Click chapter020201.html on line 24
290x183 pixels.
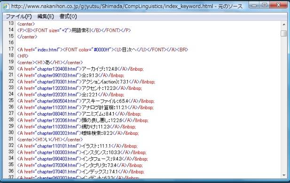click(57, 95)
